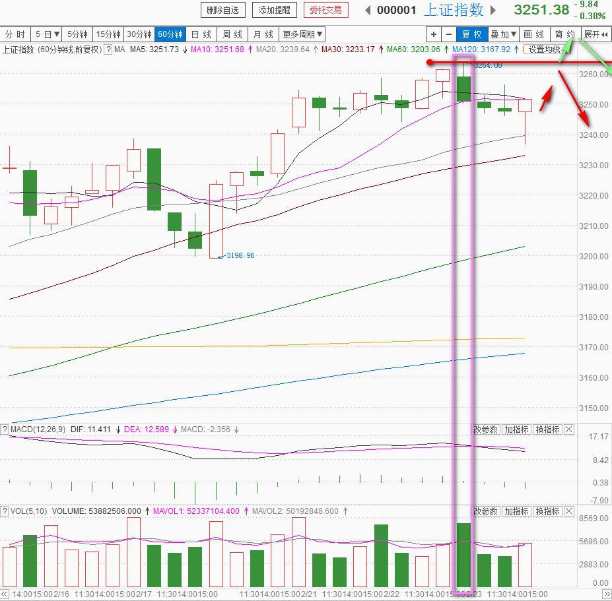Click the next stock right arrow
This screenshot has width=612, height=601.
click(x=495, y=10)
